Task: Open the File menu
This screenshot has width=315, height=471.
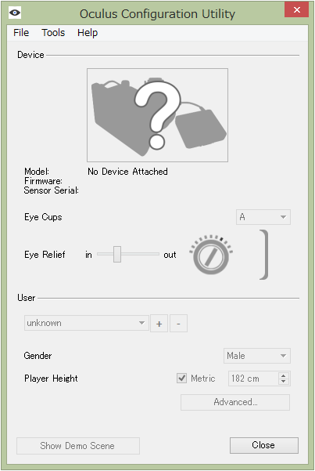Action: (x=21, y=32)
